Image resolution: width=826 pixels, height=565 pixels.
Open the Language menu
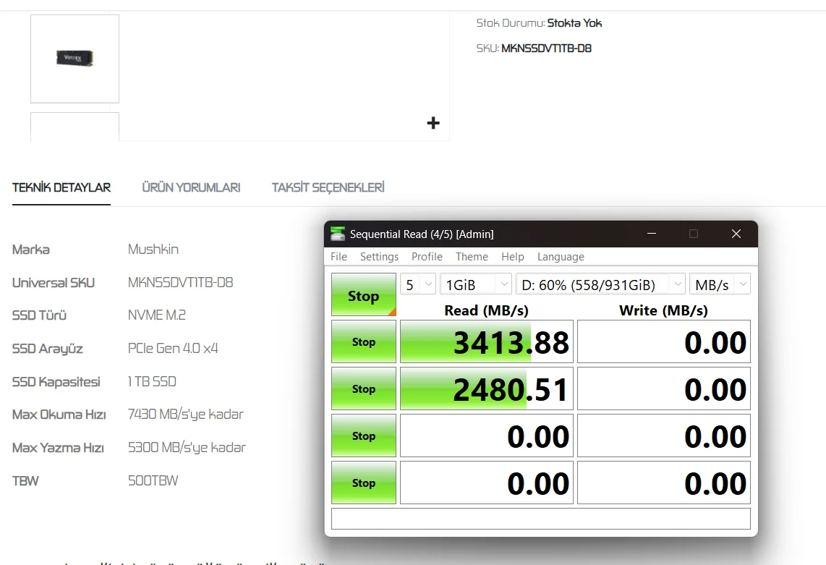click(x=561, y=257)
